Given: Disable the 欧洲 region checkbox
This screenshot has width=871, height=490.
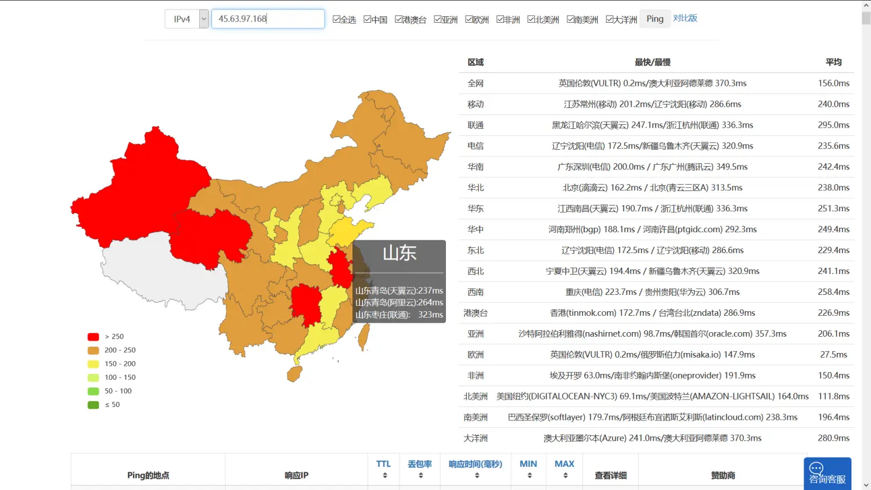Looking at the screenshot, I should pos(469,19).
